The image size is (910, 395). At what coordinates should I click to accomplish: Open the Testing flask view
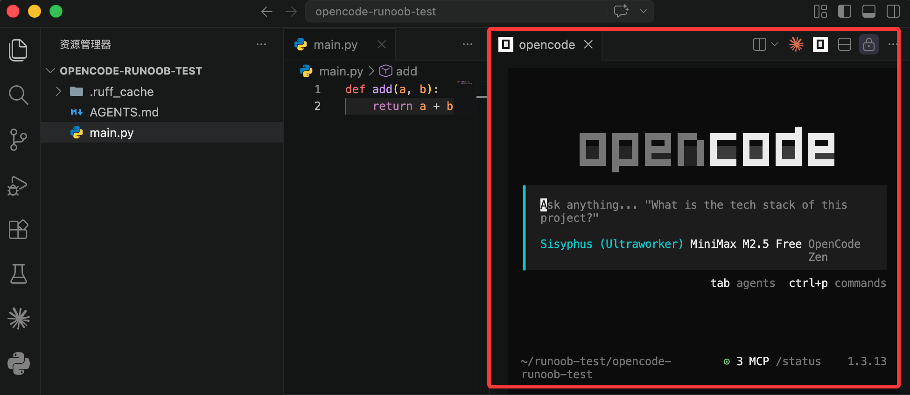pyautogui.click(x=18, y=274)
